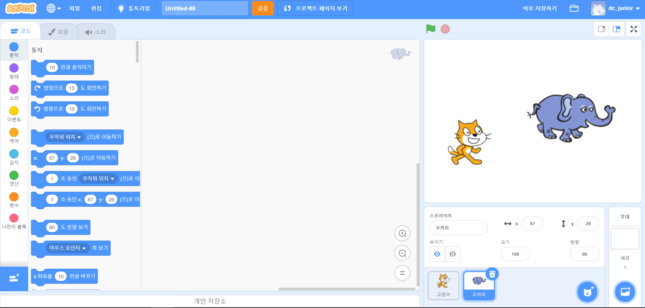
Task: Click choose a sprite button
Action: coord(588,292)
